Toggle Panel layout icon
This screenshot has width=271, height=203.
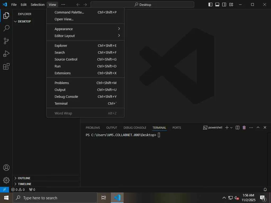coord(217,4)
